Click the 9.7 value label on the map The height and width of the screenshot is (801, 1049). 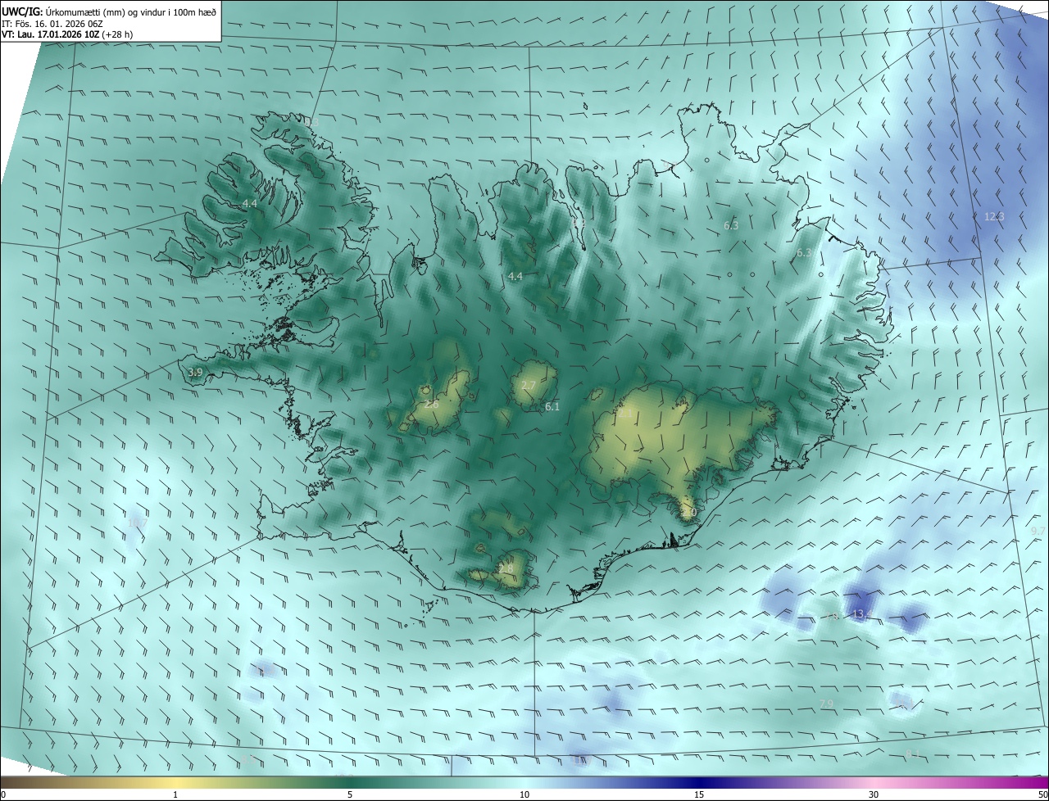[x=1038, y=531]
